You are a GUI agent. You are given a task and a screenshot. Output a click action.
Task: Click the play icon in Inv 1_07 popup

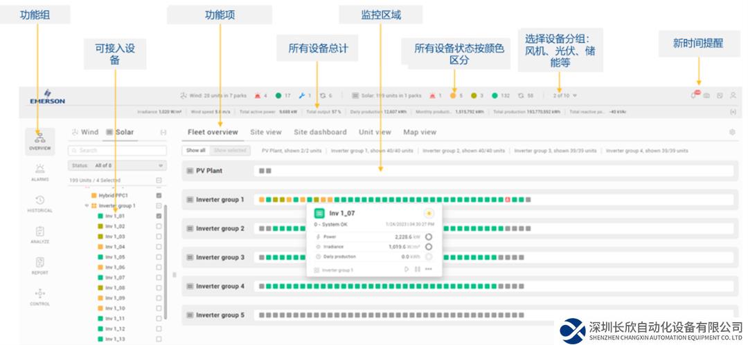(407, 270)
